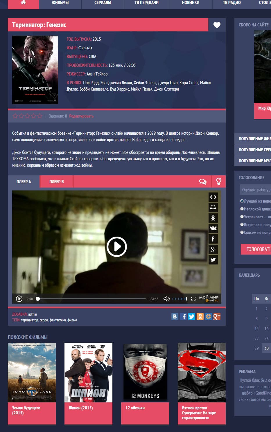Select the first poll radio option
This screenshot has height=432, width=271.
[242, 201]
